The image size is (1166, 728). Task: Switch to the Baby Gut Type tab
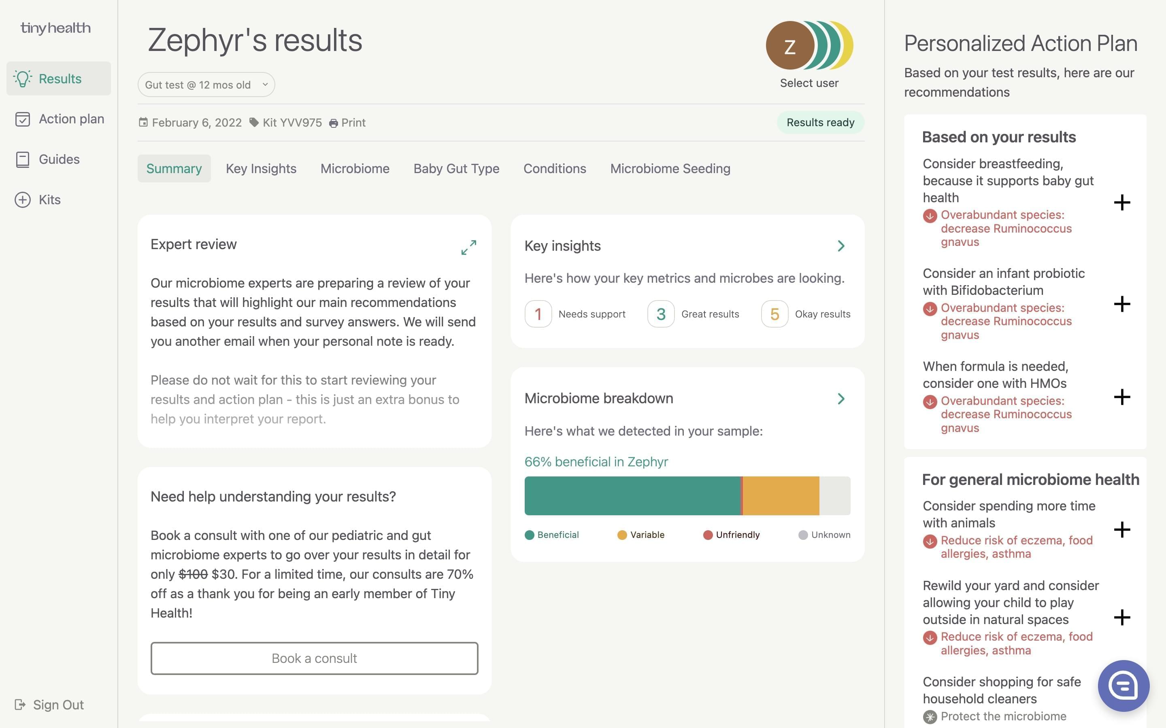[456, 169]
